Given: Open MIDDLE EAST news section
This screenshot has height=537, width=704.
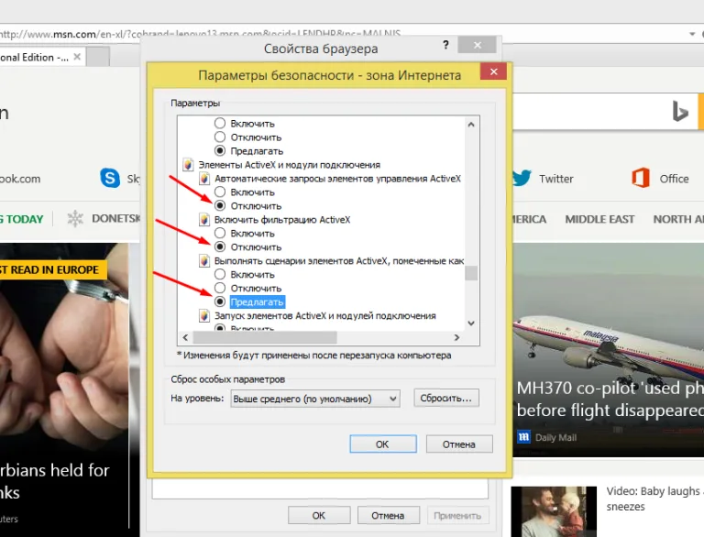Looking at the screenshot, I should click(599, 219).
